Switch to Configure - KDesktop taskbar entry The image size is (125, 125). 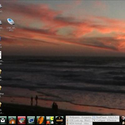click(x=106, y=120)
